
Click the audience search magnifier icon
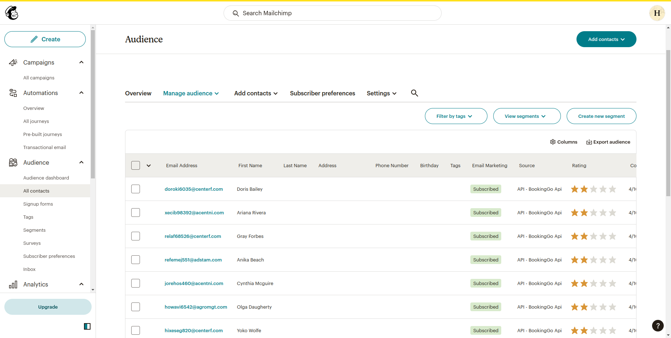(414, 93)
